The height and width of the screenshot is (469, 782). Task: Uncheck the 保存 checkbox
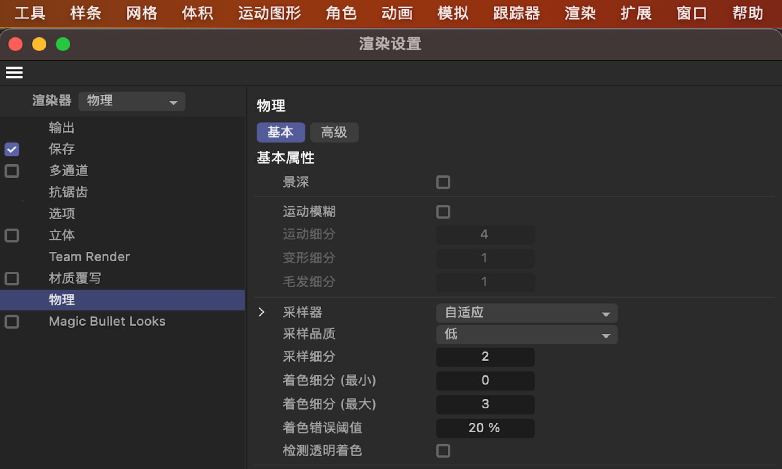[x=12, y=149]
